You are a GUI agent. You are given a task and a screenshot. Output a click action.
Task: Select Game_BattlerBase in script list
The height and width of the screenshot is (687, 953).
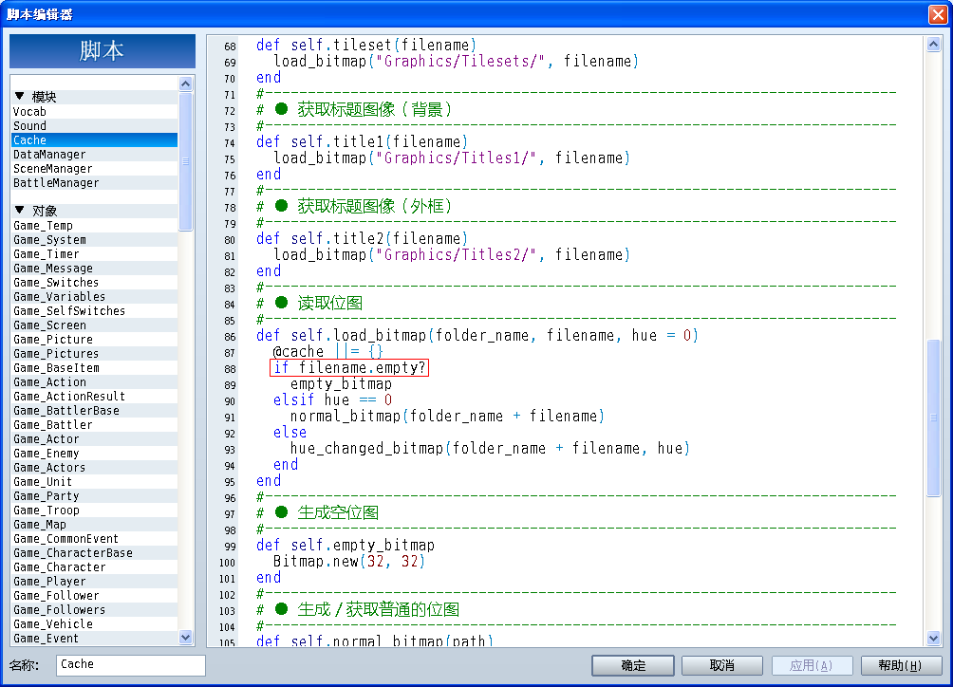(x=94, y=411)
